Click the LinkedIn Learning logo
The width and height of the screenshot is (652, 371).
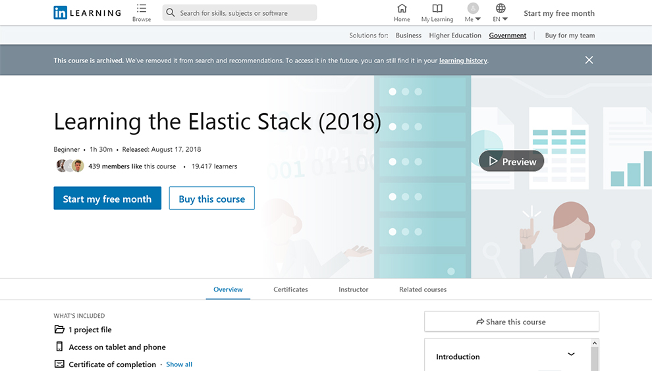click(x=88, y=13)
